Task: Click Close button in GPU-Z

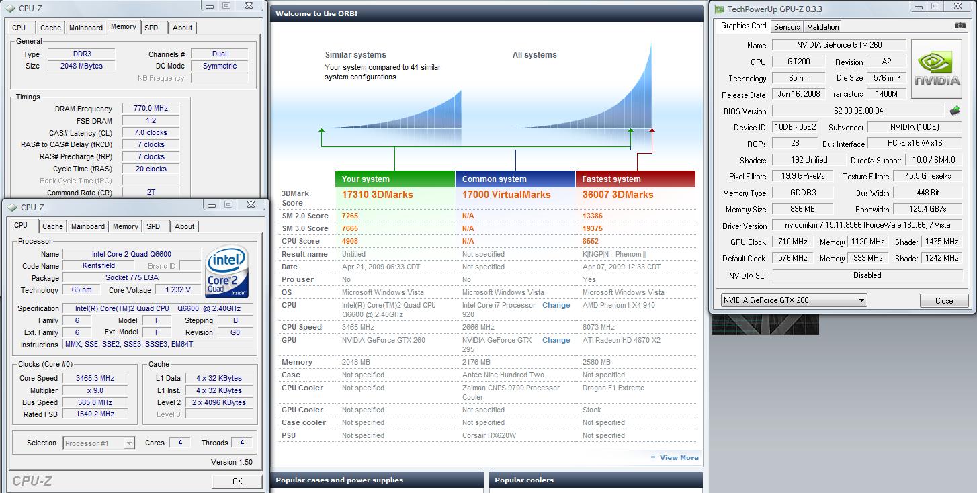Action: 943,300
